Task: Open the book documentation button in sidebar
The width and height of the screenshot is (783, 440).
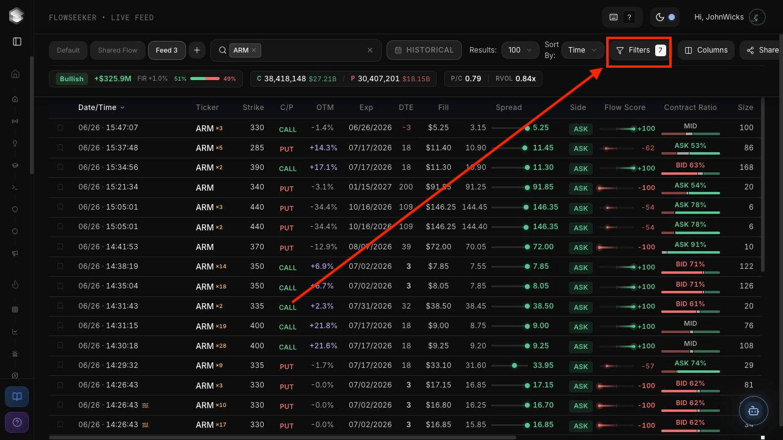Action: [17, 397]
